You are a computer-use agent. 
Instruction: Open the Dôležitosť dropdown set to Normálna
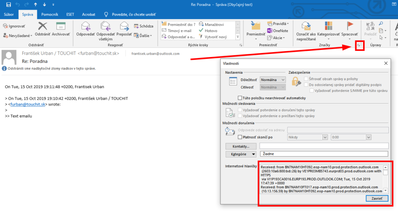click(x=273, y=80)
